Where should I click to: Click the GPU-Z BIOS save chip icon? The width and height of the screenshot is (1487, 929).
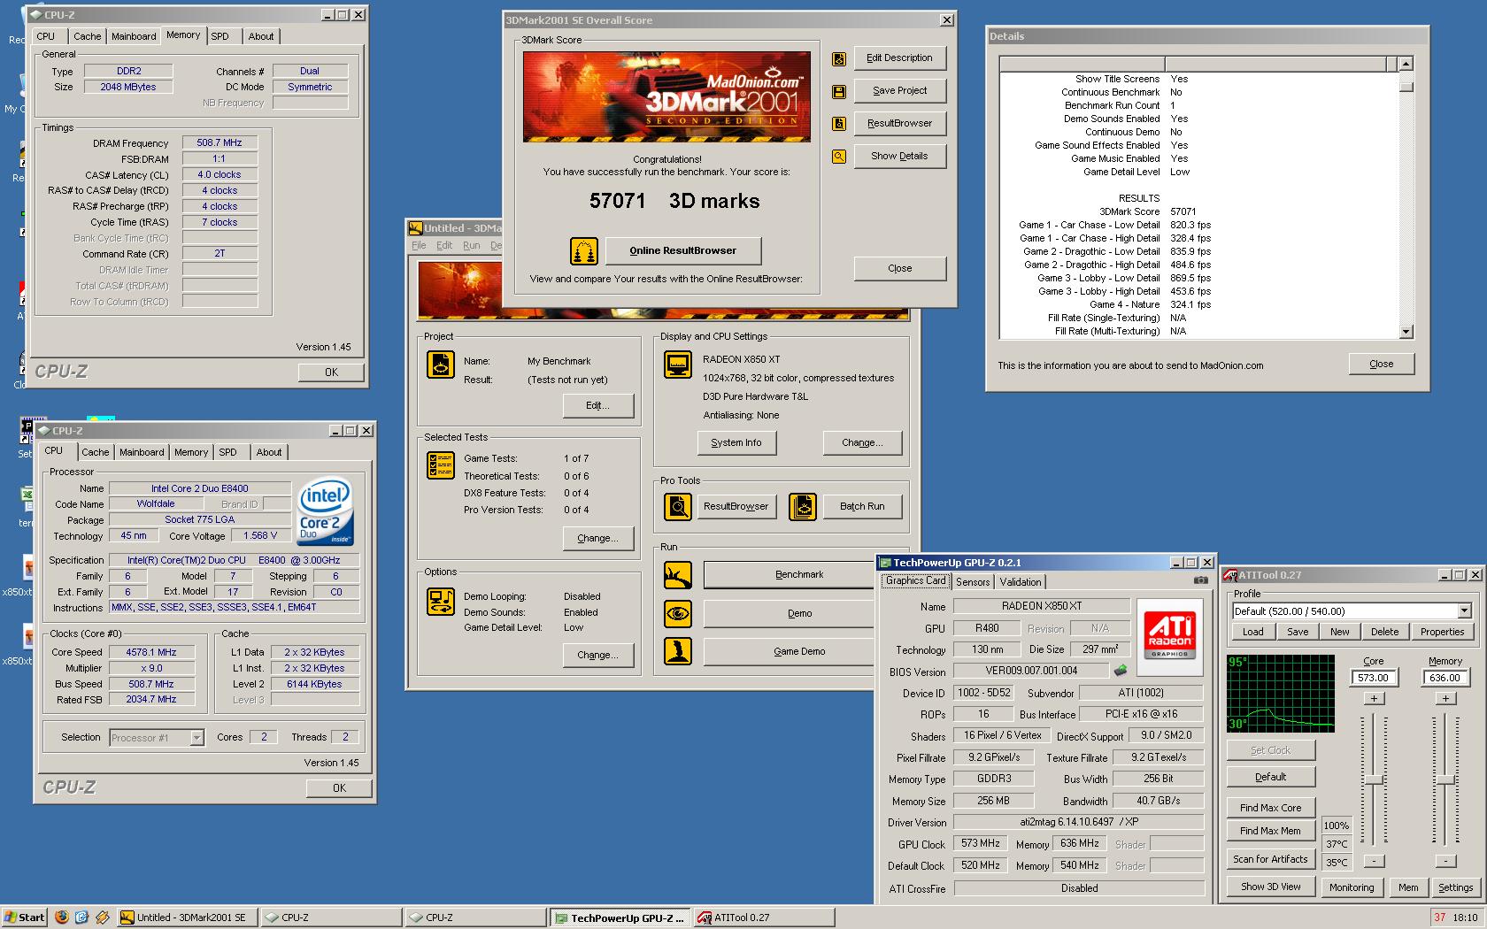1121,671
